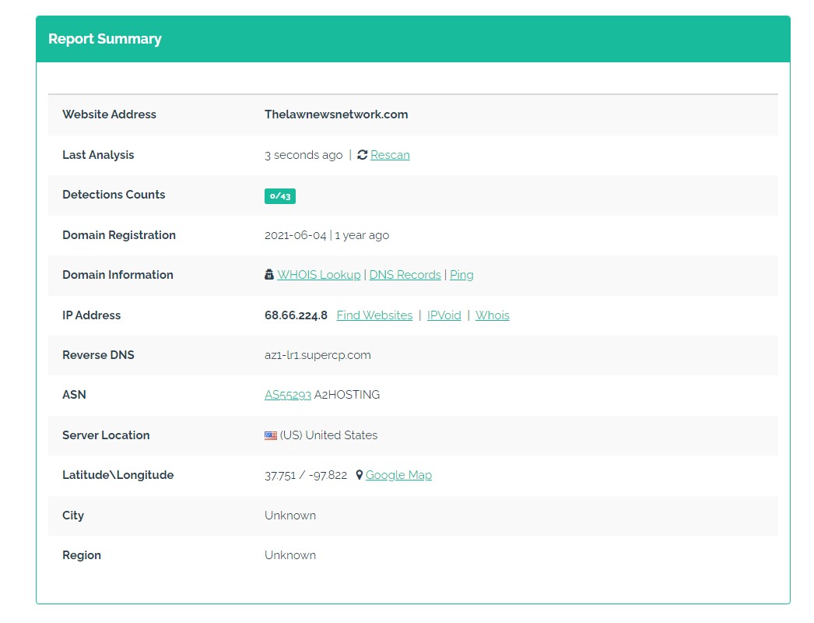
Task: Click the Detections Counts label
Action: coord(114,195)
